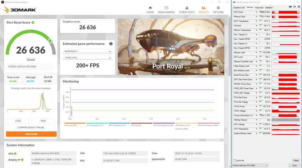Click the Average score 26 374

[30, 81]
